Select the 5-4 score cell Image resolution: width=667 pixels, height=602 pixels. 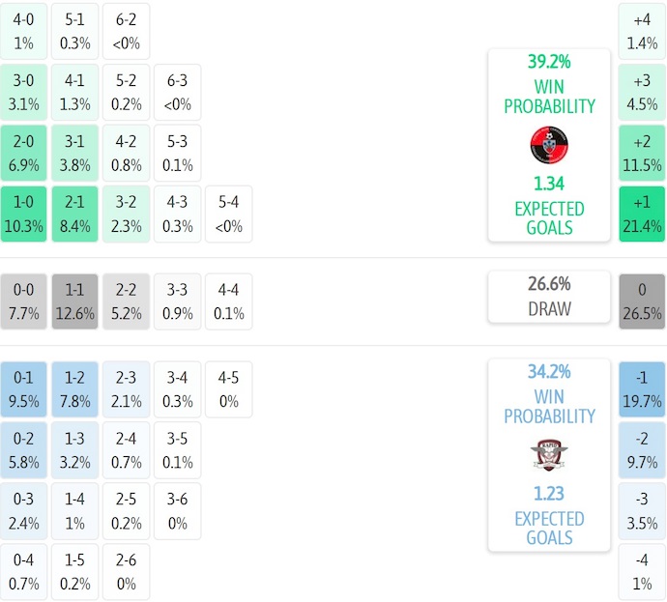[228, 214]
